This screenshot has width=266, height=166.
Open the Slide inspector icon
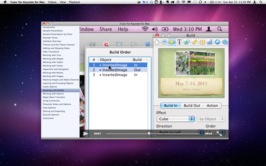point(164,42)
